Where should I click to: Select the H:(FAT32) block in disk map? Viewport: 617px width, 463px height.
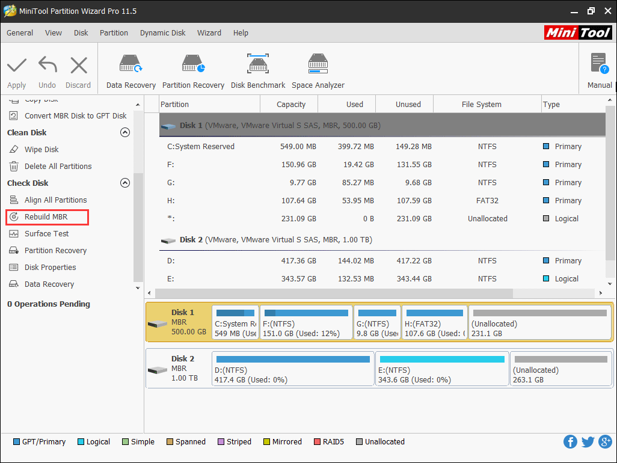point(435,322)
